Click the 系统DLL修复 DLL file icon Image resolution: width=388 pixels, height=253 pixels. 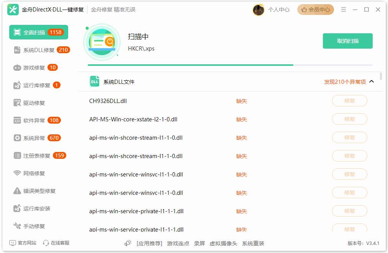coord(17,50)
